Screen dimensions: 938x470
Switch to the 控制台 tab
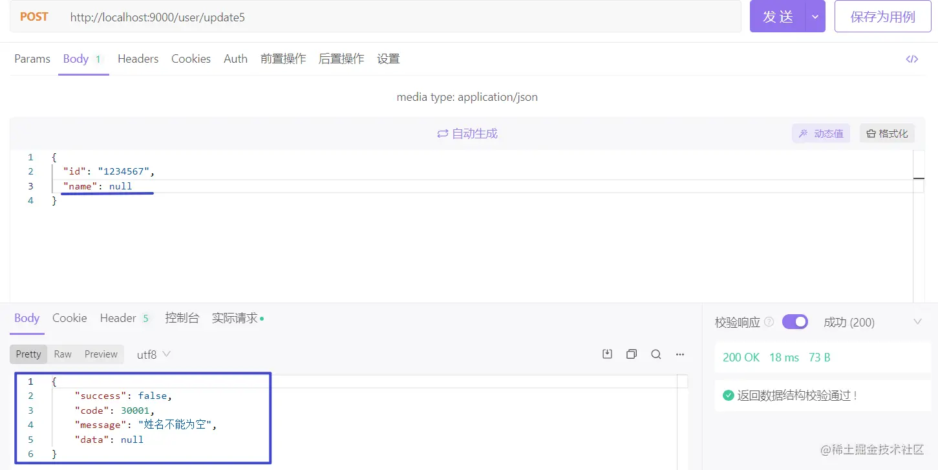[182, 318]
